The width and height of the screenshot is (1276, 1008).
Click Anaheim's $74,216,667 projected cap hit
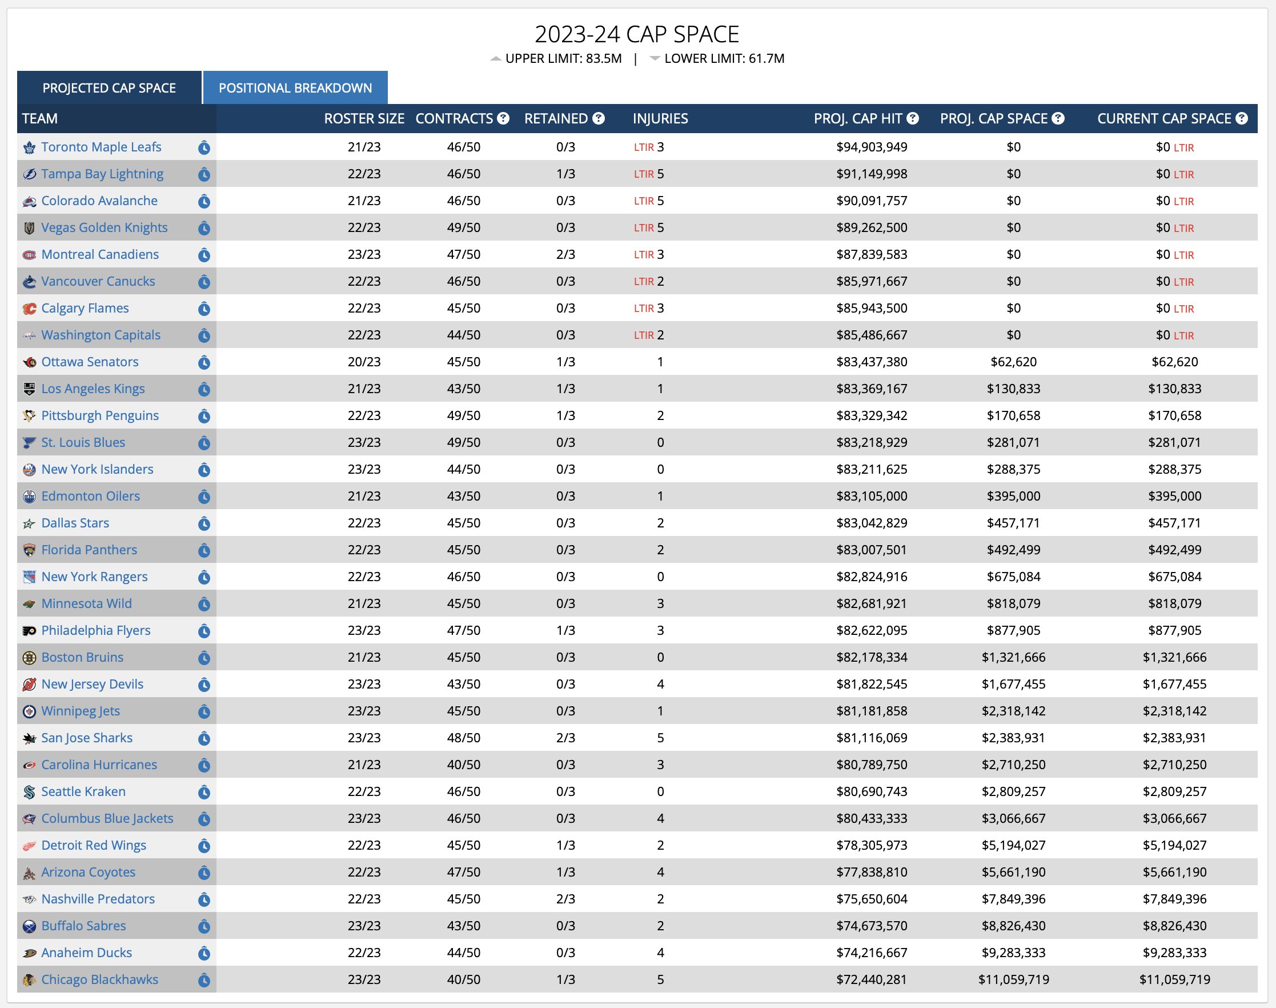(871, 953)
